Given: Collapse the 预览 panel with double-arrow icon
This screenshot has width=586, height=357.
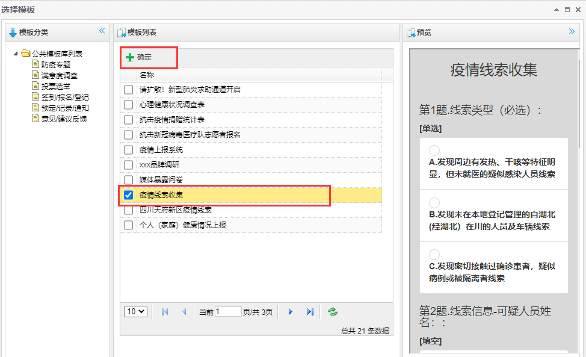Looking at the screenshot, I should [572, 31].
